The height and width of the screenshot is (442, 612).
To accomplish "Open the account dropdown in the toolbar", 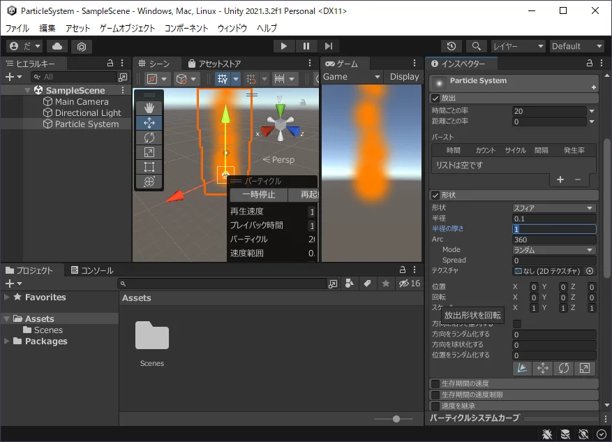I will pos(24,46).
